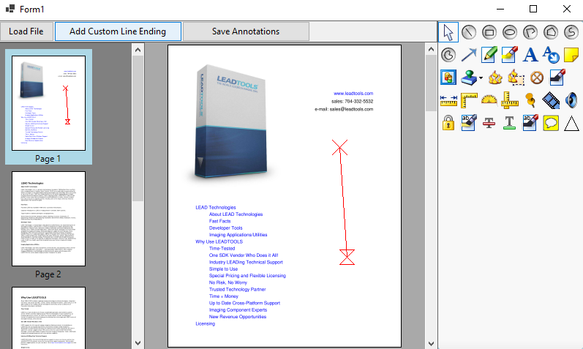Click the Save Annotations button

tap(246, 31)
